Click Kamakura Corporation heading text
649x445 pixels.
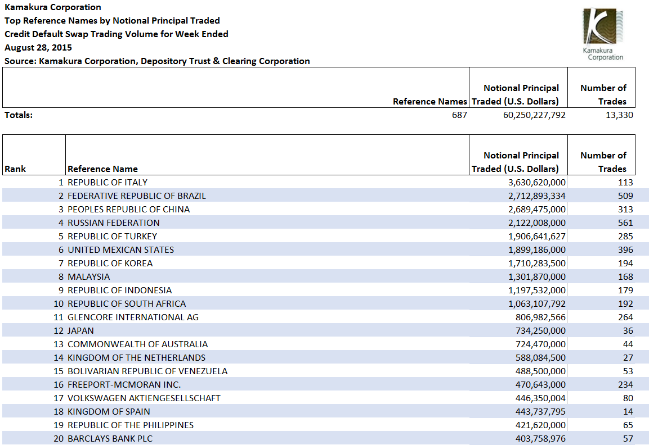pyautogui.click(x=53, y=7)
